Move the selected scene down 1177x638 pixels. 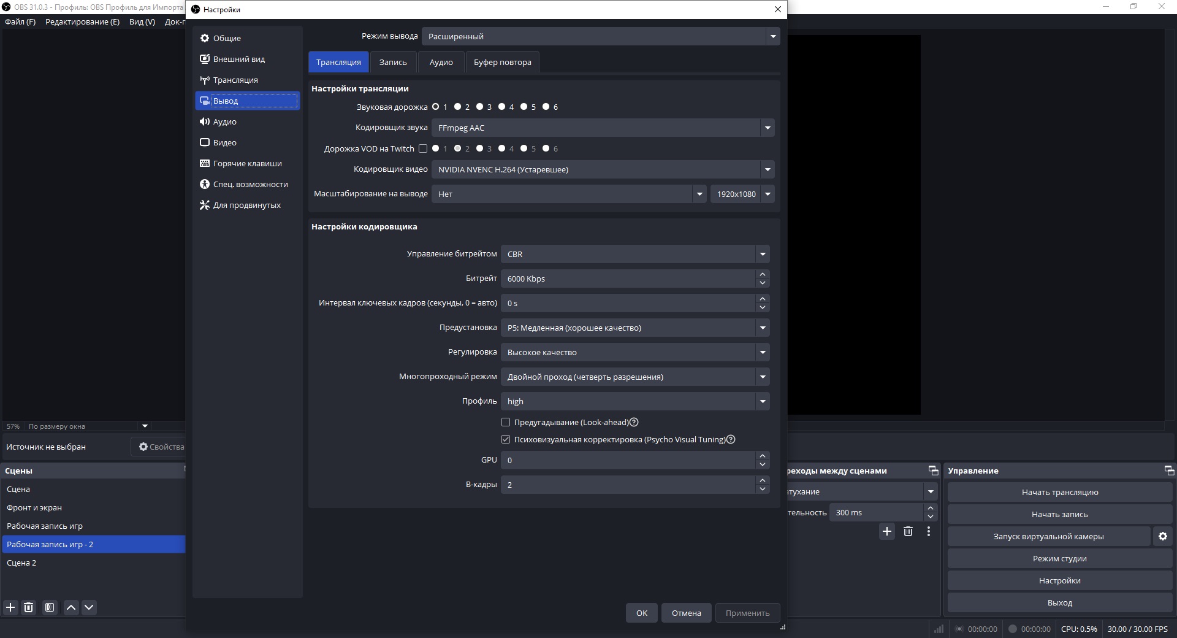pos(89,607)
